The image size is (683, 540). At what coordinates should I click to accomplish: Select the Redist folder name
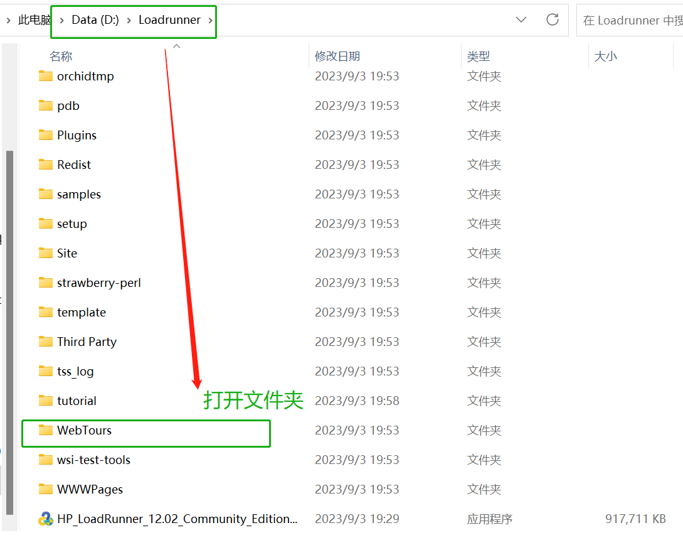[74, 165]
